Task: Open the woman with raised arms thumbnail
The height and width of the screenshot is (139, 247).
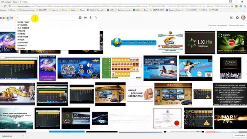Action: pyautogui.click(x=196, y=68)
